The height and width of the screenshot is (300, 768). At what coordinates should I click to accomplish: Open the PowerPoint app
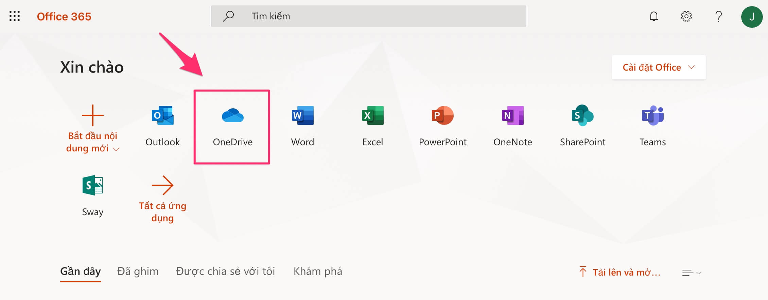coord(442,126)
